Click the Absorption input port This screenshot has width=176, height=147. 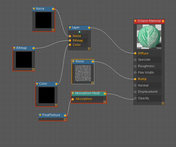click(x=73, y=99)
